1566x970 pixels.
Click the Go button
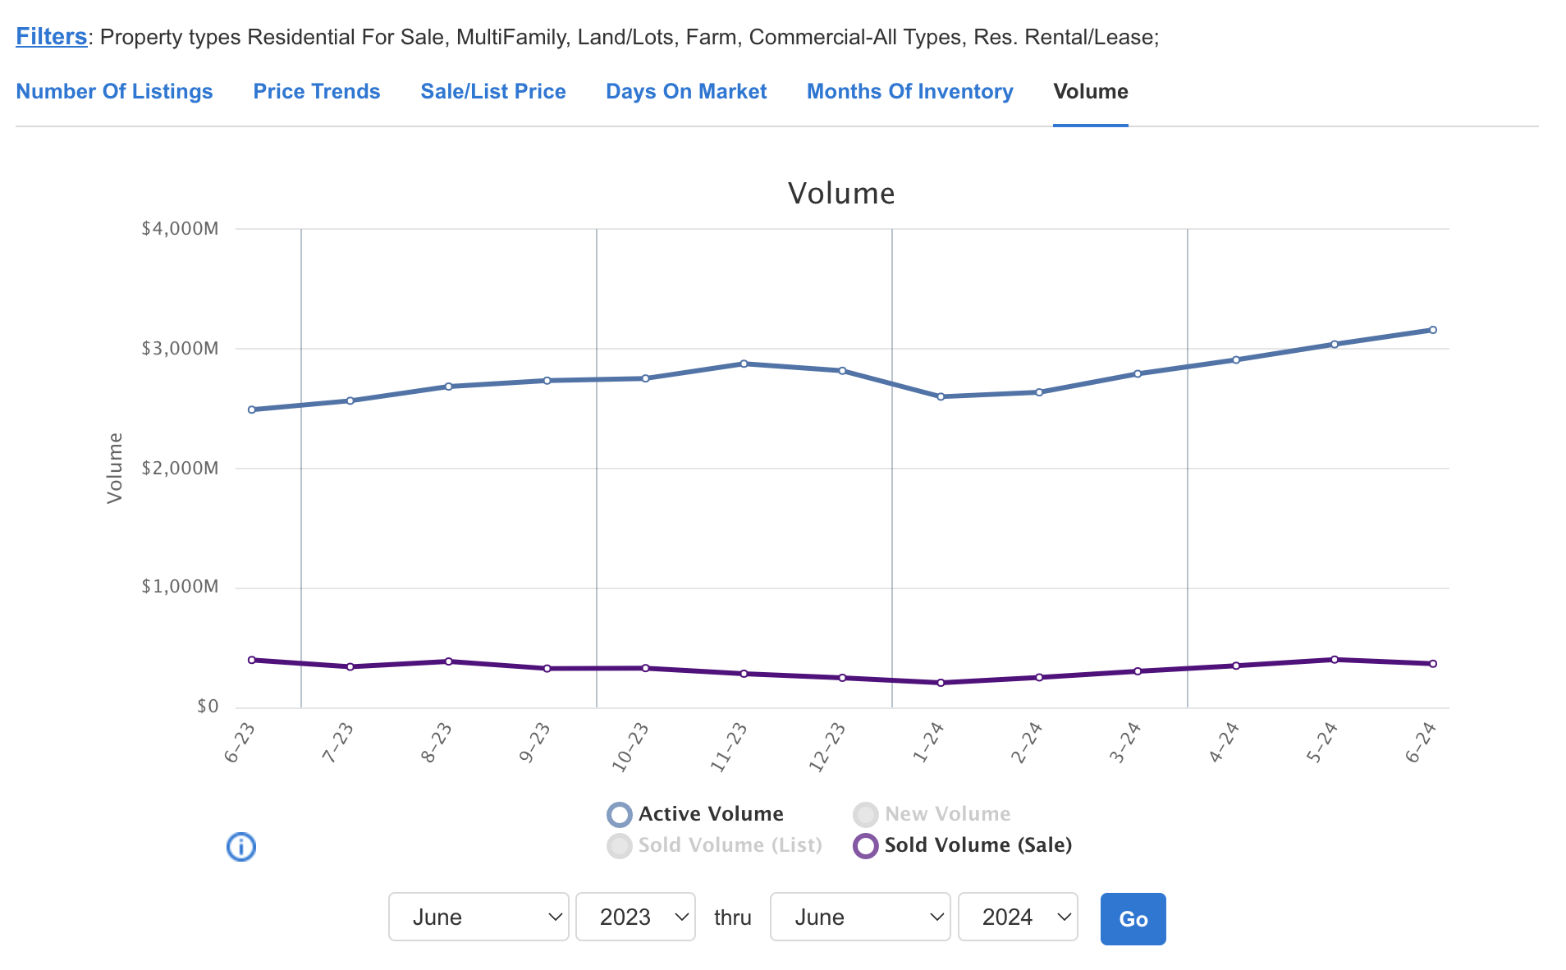pyautogui.click(x=1133, y=918)
